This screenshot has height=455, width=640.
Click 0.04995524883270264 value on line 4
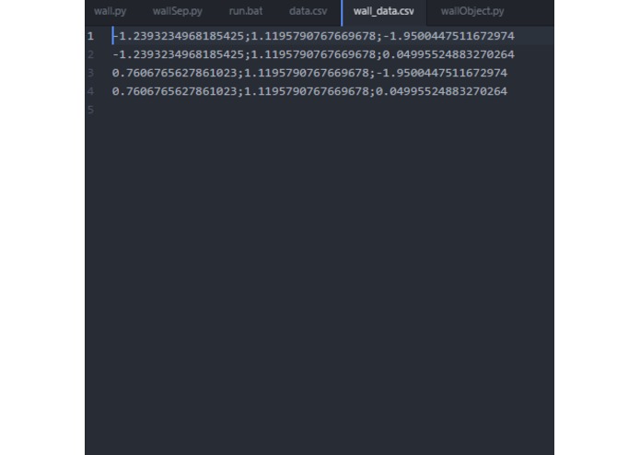[442, 91]
